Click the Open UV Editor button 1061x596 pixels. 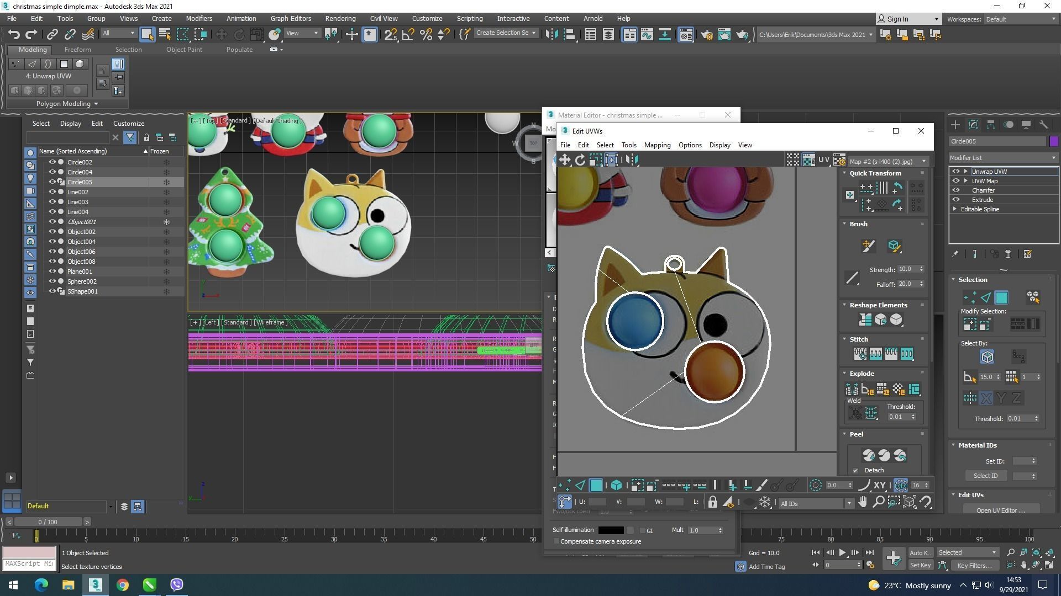1000,510
